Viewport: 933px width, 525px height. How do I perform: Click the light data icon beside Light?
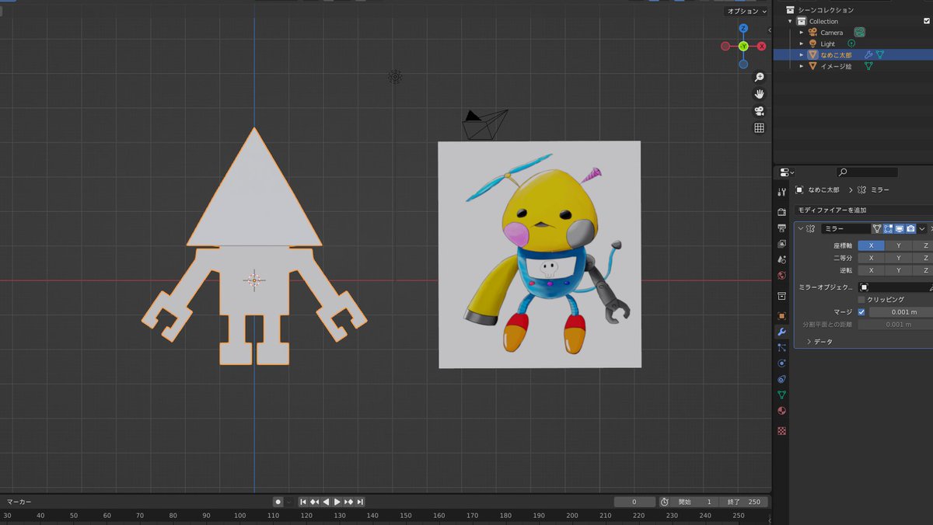(851, 43)
